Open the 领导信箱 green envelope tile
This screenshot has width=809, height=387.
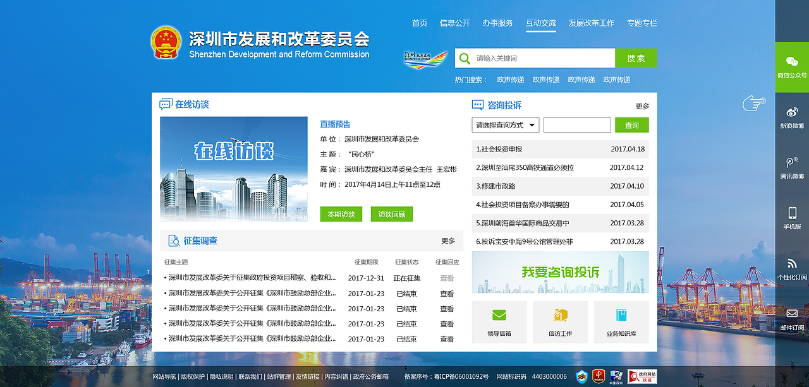tap(499, 322)
